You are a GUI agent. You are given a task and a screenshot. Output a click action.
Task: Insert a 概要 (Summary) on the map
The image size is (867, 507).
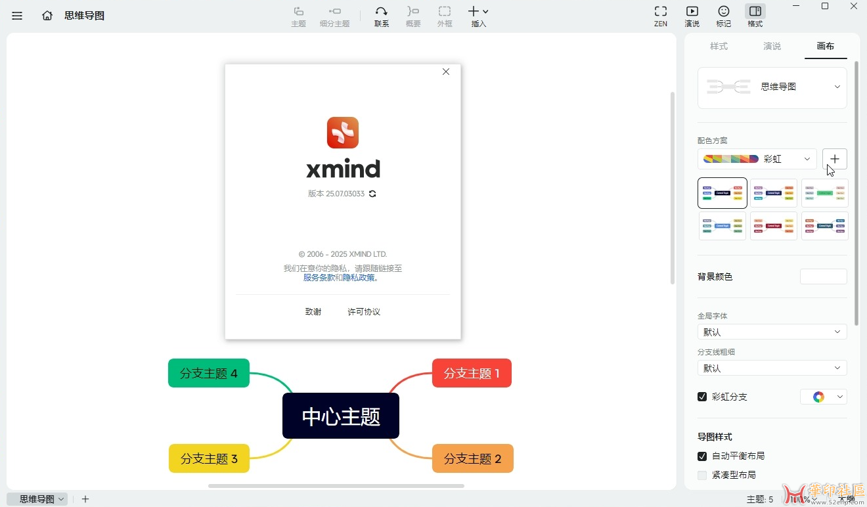coord(412,16)
